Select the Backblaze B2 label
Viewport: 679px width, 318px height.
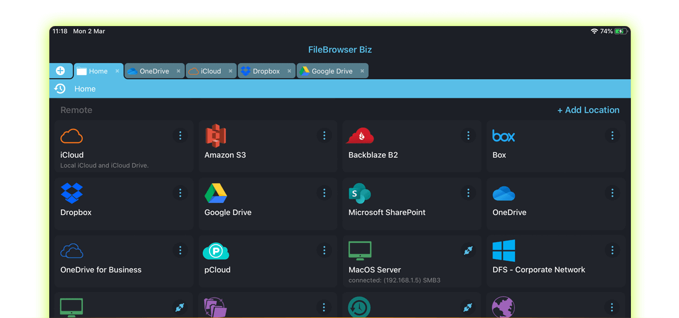[373, 155]
